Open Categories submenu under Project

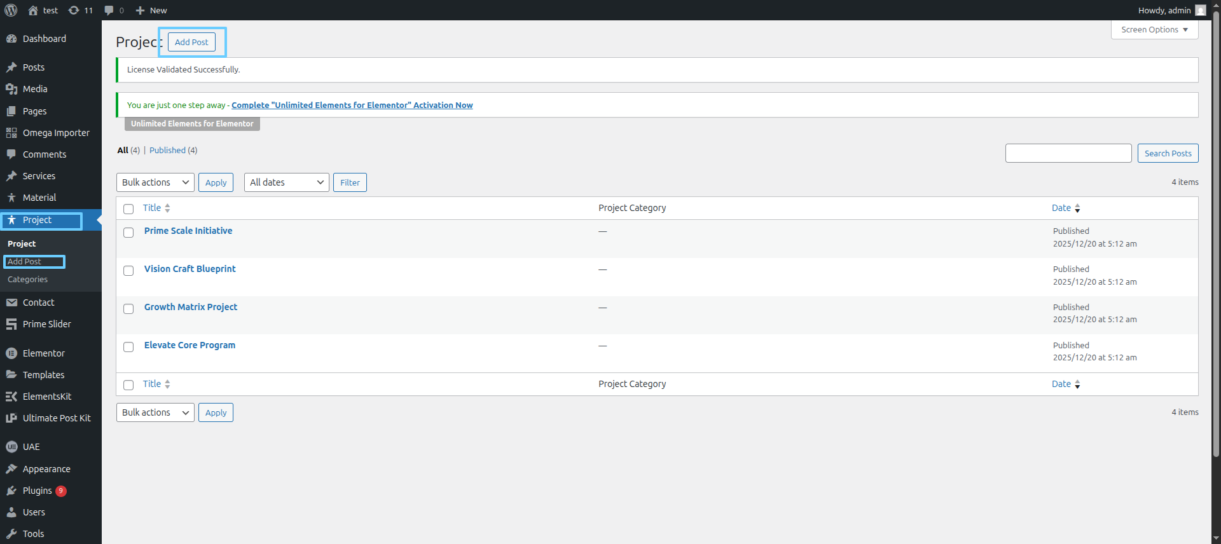click(x=27, y=280)
